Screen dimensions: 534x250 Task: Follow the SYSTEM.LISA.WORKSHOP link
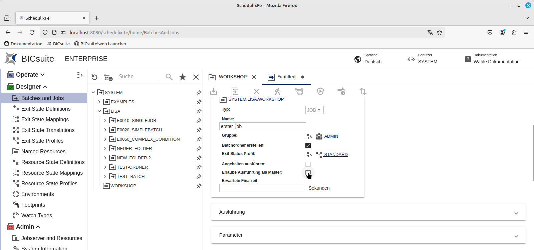pyautogui.click(x=256, y=99)
